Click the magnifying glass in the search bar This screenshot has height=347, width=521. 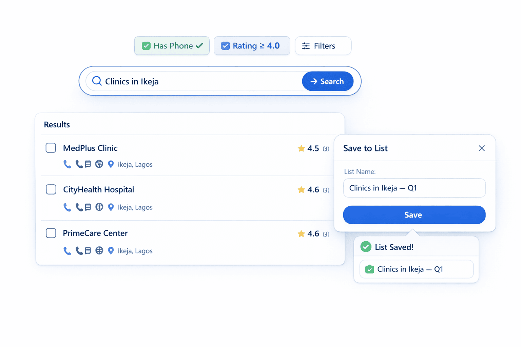click(97, 81)
